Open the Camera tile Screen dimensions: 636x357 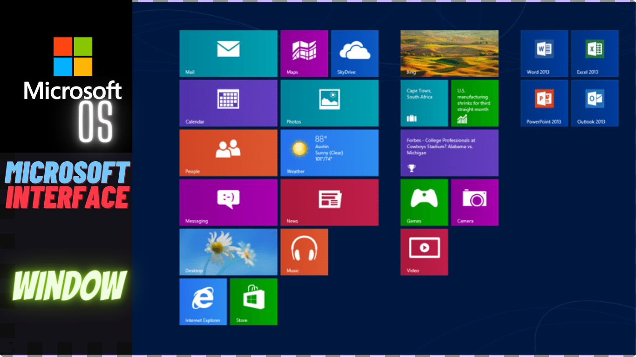475,203
